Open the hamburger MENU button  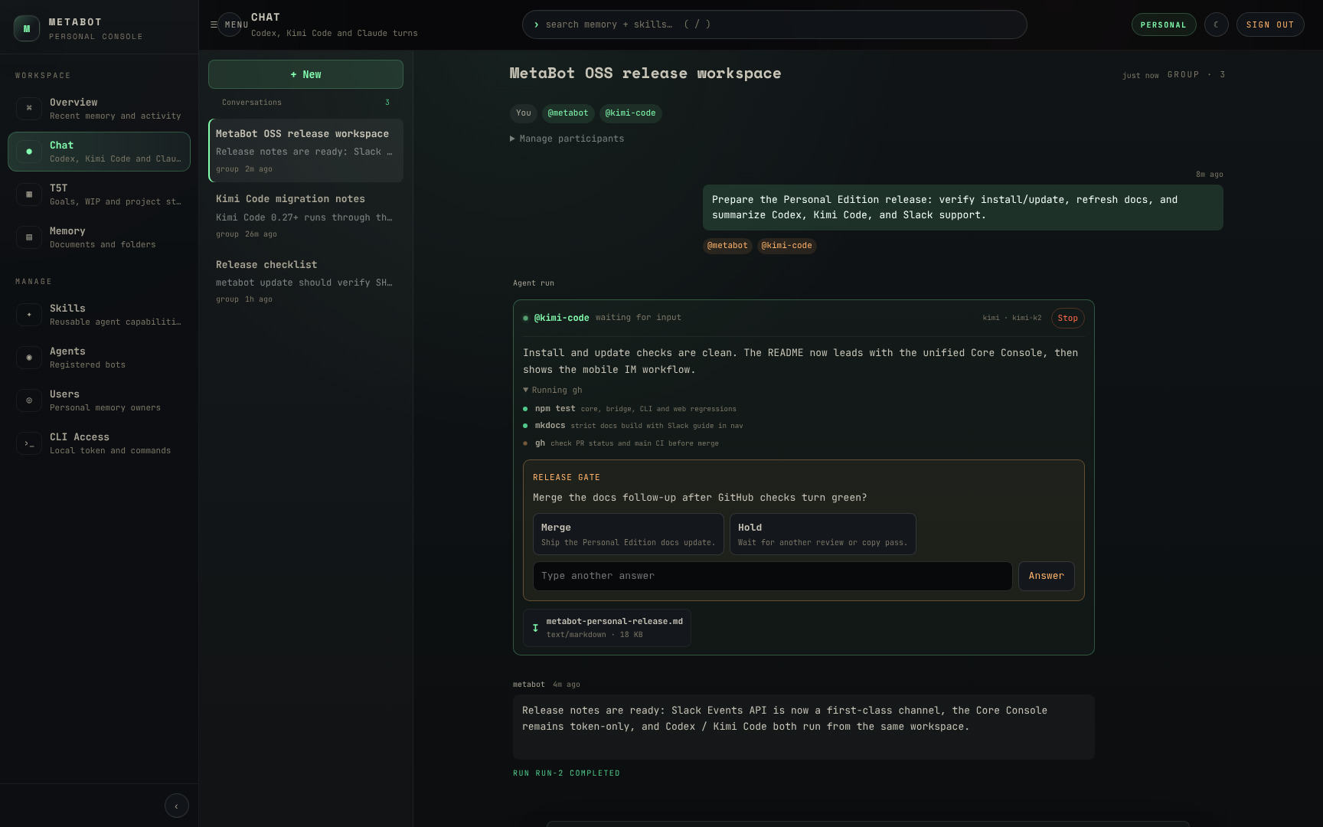point(230,25)
